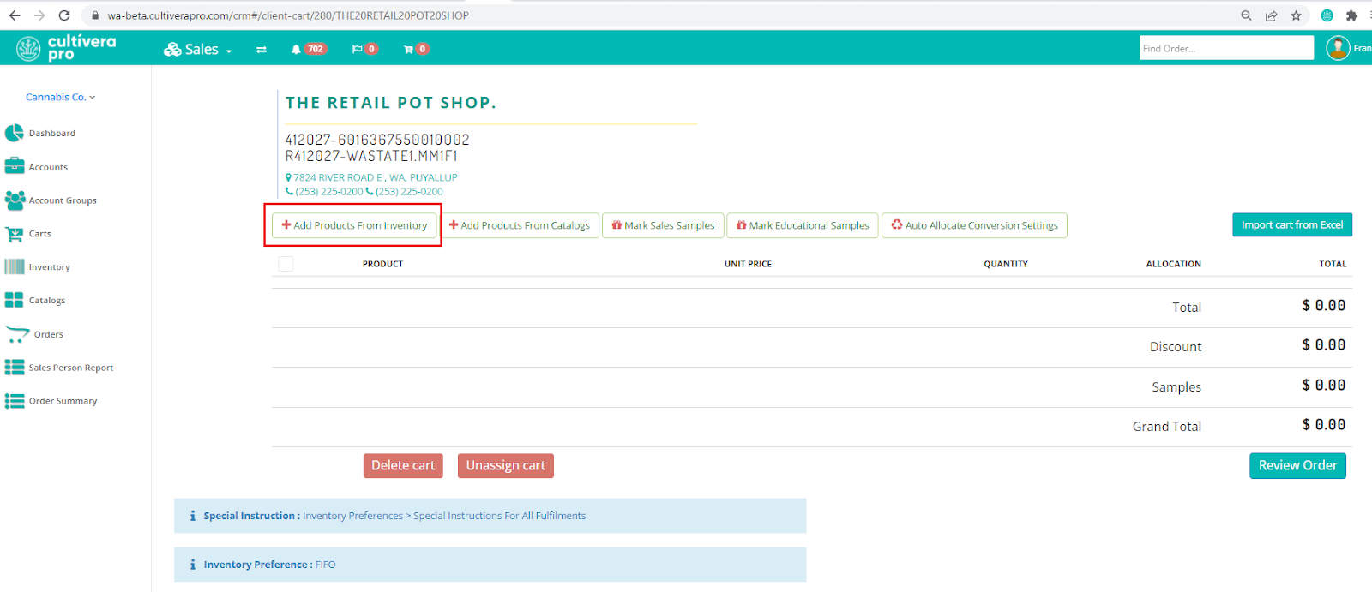Bookmark page with star icon

click(x=1296, y=15)
